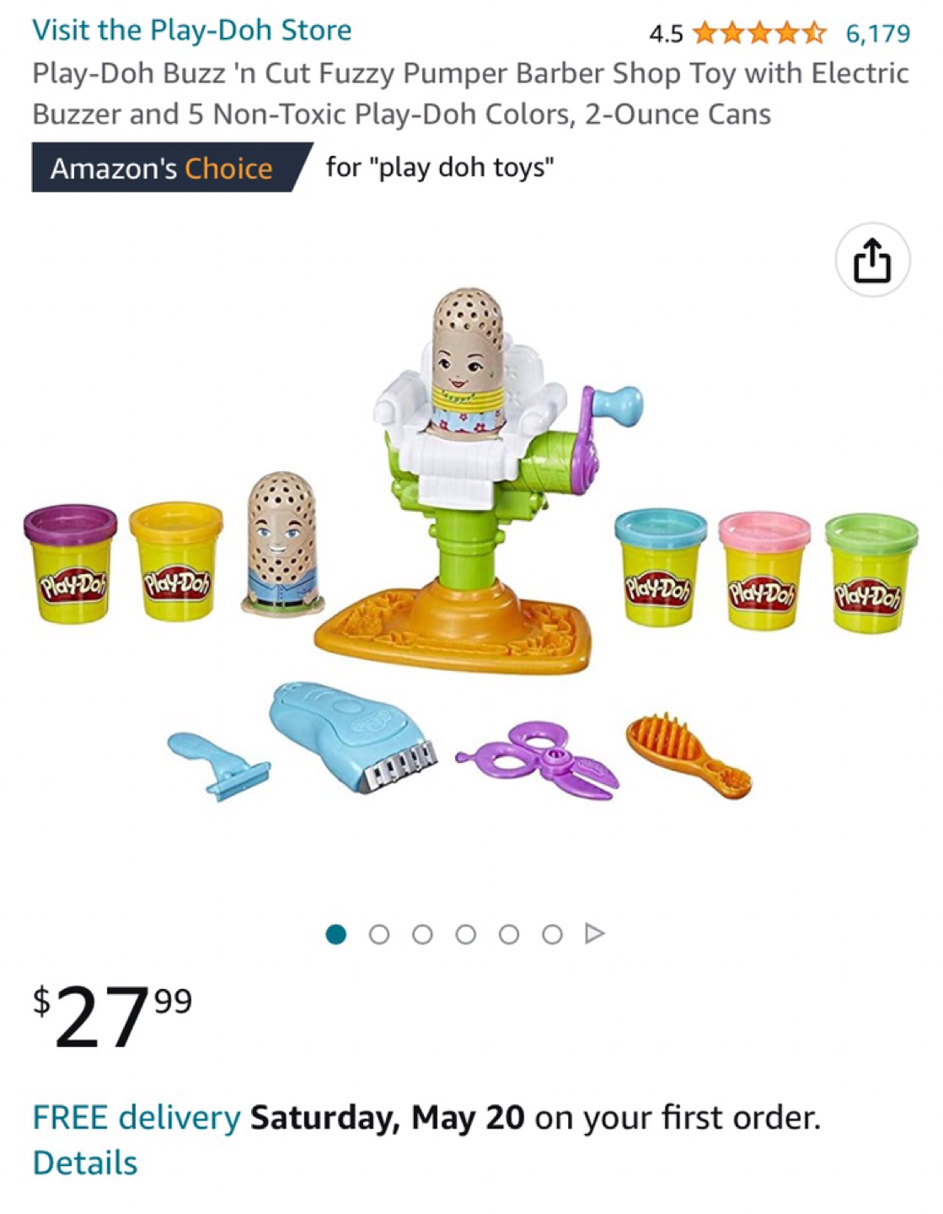The image size is (943, 1214).
Task: Click the star rating icons
Action: coord(759,34)
